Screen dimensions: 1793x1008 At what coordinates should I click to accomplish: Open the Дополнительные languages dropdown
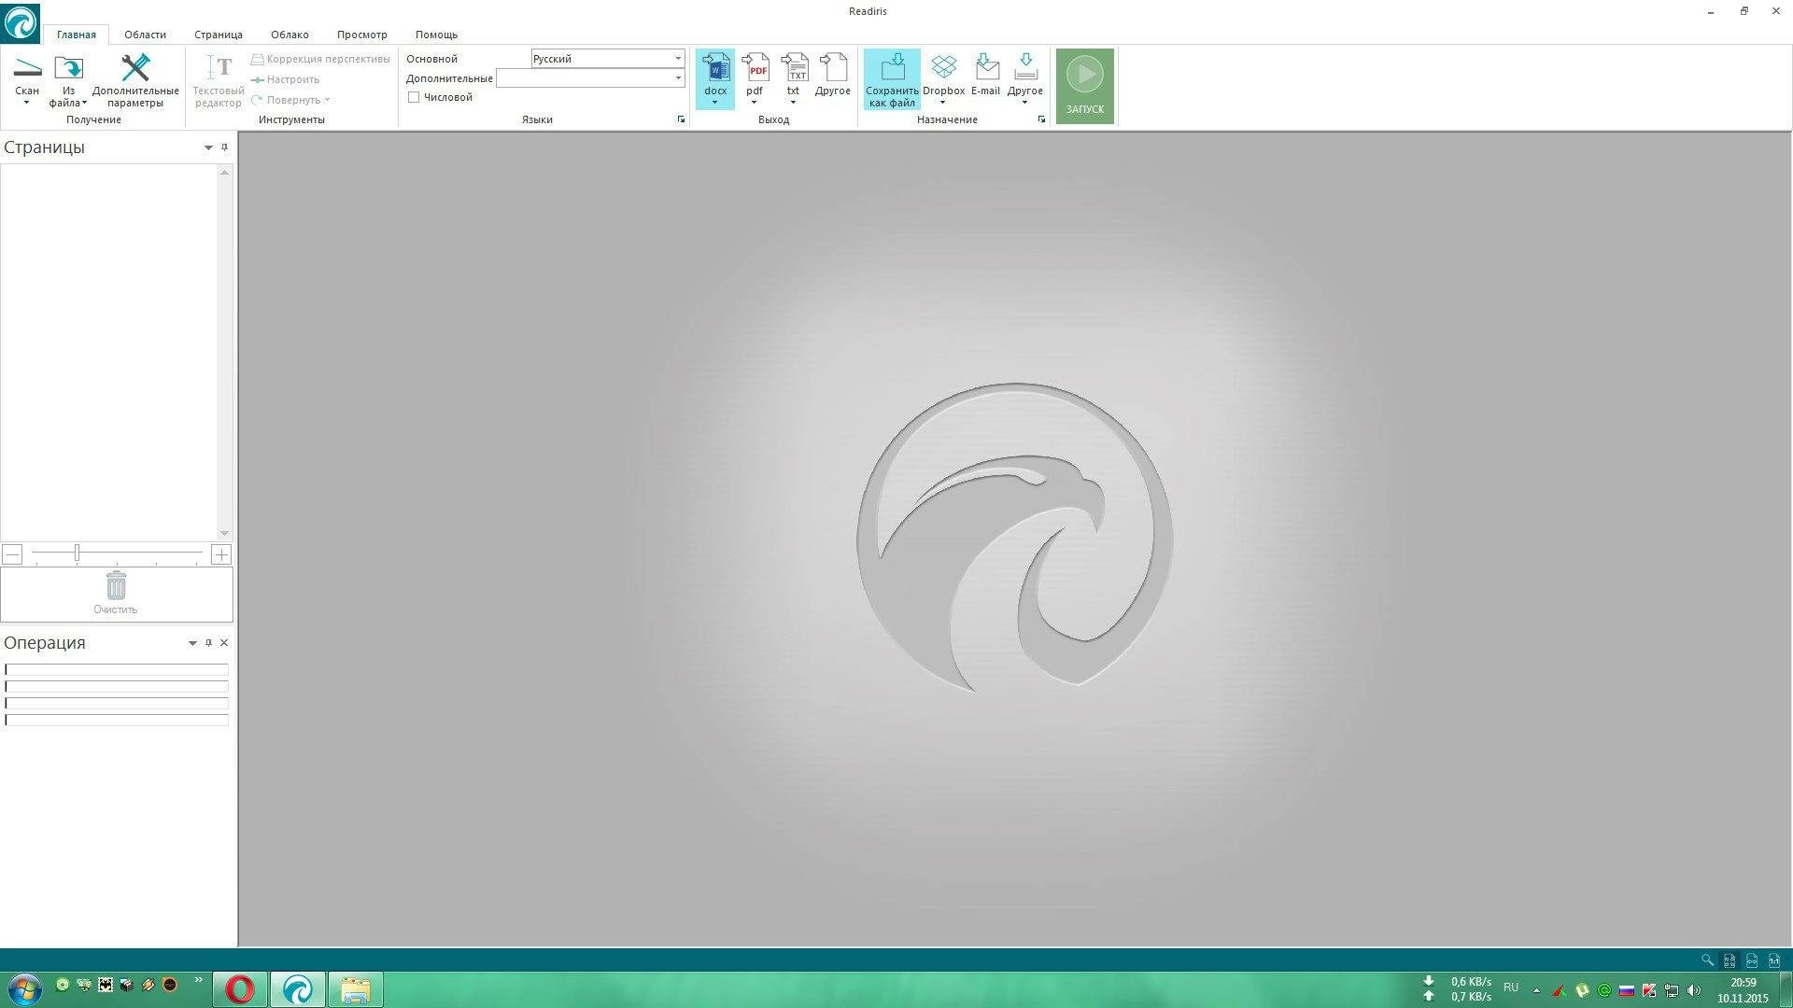click(678, 78)
